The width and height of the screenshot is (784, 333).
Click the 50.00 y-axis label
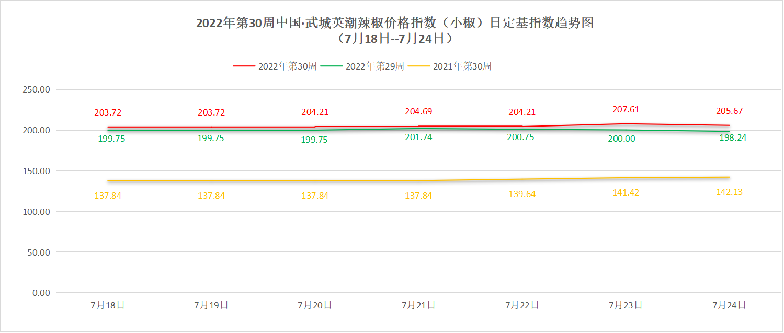39,252
